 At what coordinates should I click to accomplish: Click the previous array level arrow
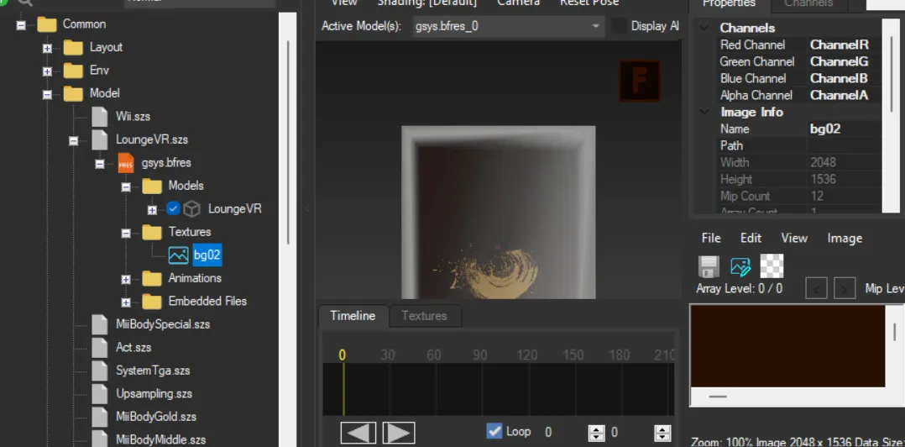click(x=816, y=289)
